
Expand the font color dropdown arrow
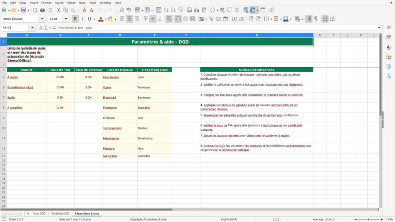[x=106, y=19]
